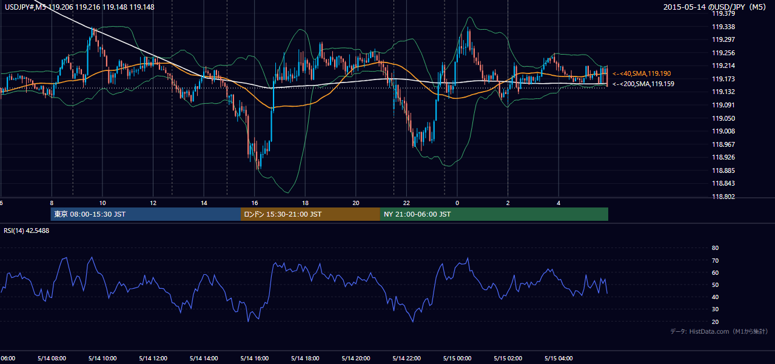Click hour tick 18 on chart axis
This screenshot has height=364, width=775.
(x=305, y=203)
